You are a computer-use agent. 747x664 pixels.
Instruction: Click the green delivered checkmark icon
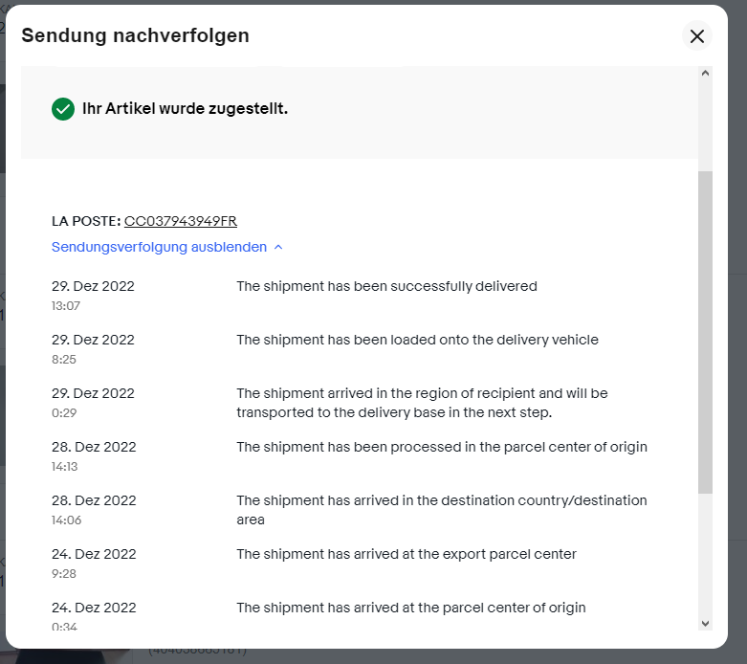(63, 109)
